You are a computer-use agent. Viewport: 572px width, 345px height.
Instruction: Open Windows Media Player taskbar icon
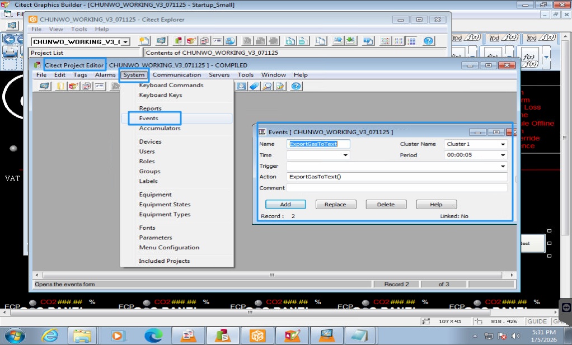(119, 335)
